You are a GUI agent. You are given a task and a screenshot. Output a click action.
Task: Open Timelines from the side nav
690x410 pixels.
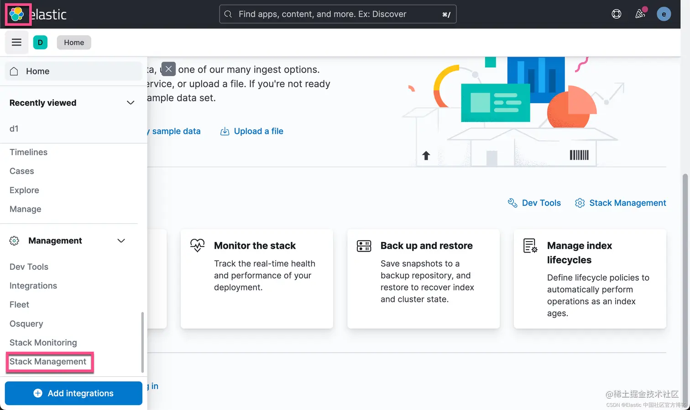28,152
